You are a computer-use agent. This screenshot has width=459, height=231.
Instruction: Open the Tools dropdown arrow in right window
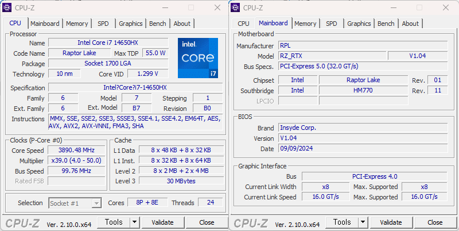pos(363,222)
